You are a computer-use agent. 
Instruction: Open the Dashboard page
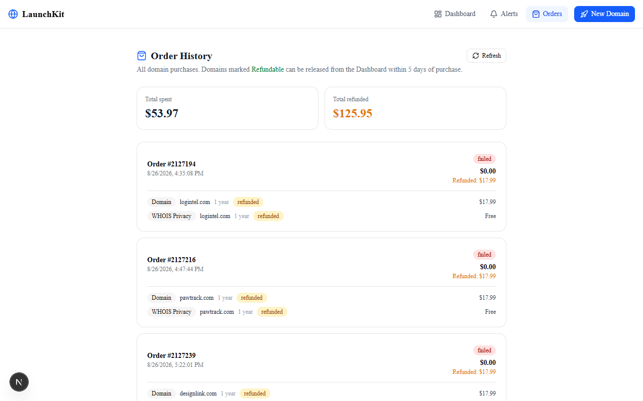pyautogui.click(x=455, y=14)
